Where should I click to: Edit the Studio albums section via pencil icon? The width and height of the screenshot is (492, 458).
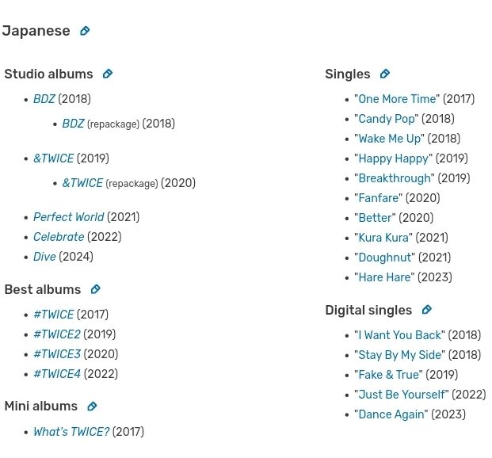[x=108, y=74]
